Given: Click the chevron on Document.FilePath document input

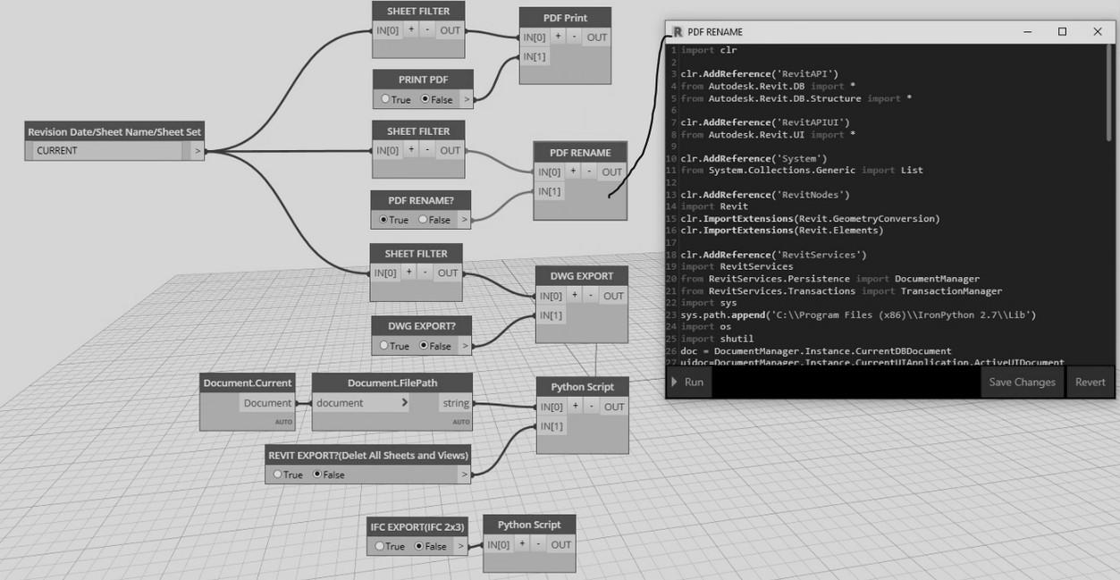Looking at the screenshot, I should [x=404, y=403].
